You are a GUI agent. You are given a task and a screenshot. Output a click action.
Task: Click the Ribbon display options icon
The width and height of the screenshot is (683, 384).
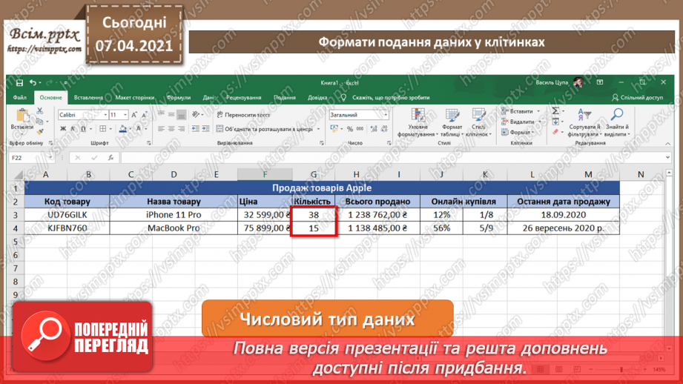click(600, 82)
